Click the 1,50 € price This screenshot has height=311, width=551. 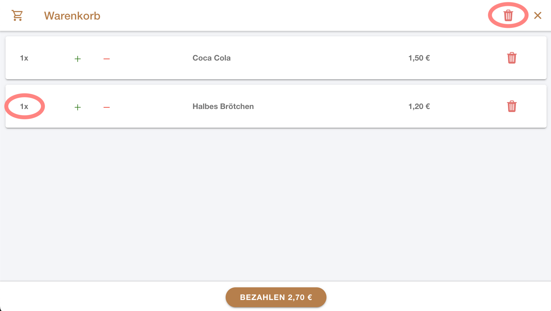(x=419, y=58)
